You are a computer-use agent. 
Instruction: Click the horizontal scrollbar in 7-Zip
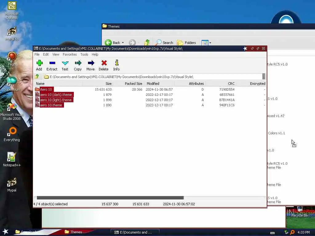pyautogui.click(x=110, y=198)
